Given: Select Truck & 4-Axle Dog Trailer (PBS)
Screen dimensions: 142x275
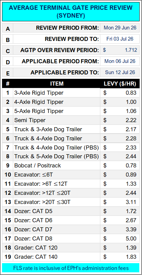Looking at the screenshot, I should [57, 147].
